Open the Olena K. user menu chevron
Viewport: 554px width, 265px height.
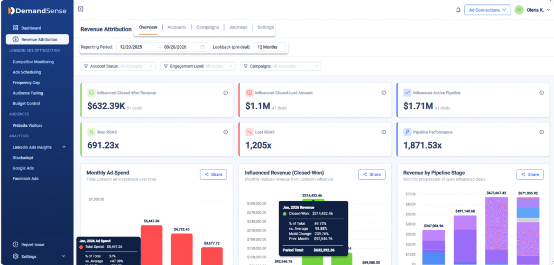point(548,10)
